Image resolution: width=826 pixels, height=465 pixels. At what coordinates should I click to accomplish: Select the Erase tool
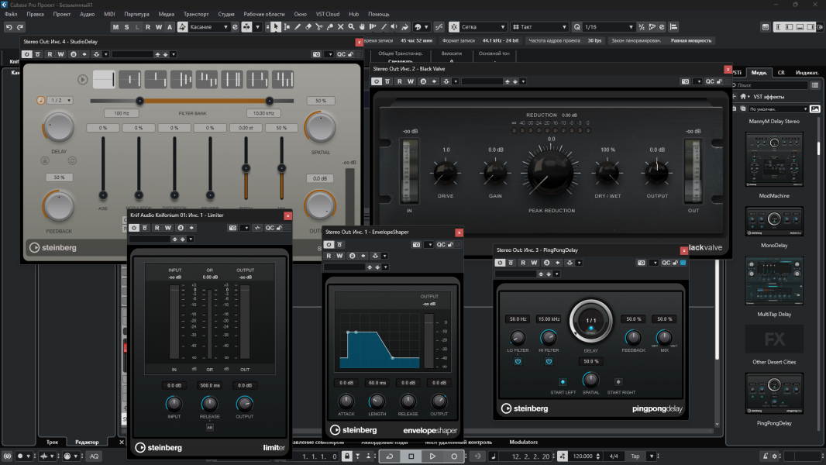308,27
